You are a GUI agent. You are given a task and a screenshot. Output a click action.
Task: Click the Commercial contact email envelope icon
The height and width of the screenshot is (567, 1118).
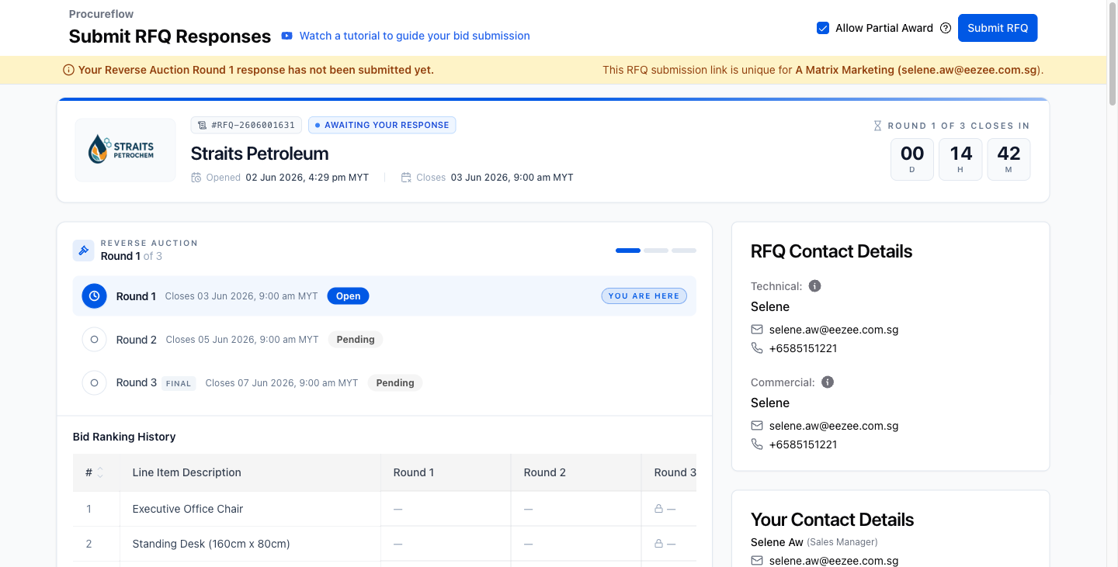[x=757, y=426]
